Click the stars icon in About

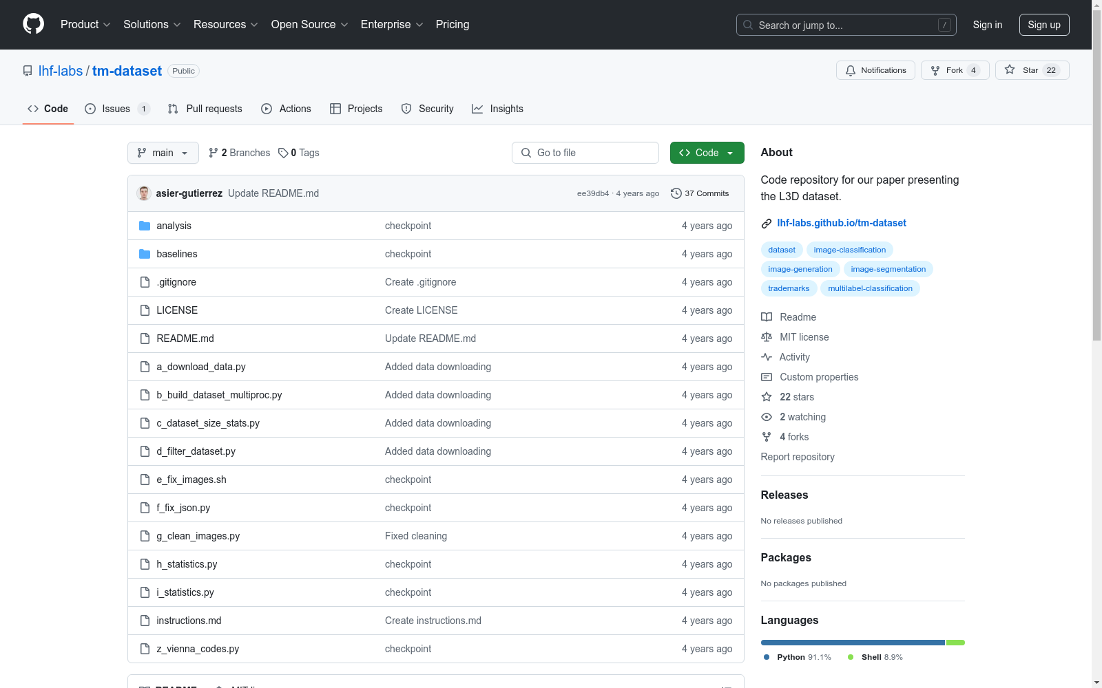point(767,397)
